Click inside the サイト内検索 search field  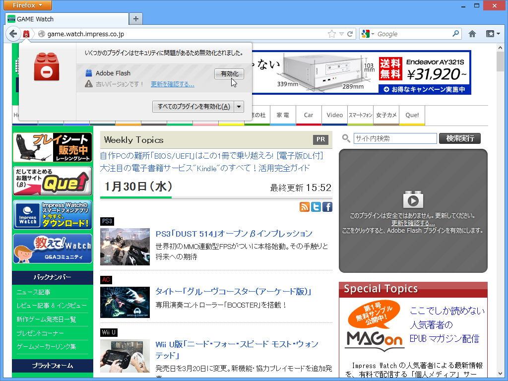point(394,138)
